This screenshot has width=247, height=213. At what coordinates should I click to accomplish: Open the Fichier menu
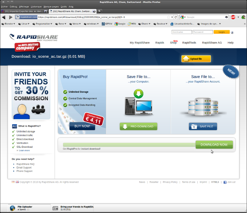tap(4, 6)
